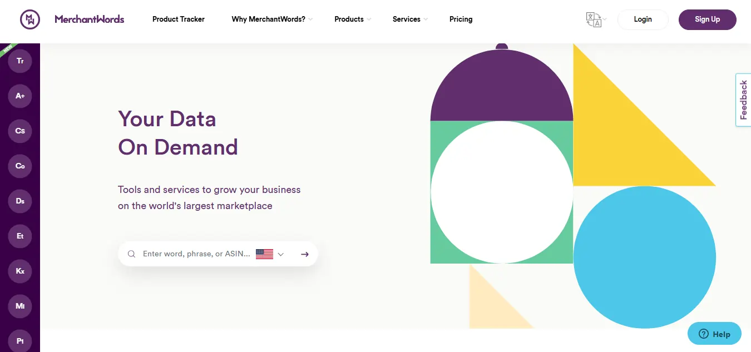
Task: Go to the Pricing menu item
Action: 461,19
